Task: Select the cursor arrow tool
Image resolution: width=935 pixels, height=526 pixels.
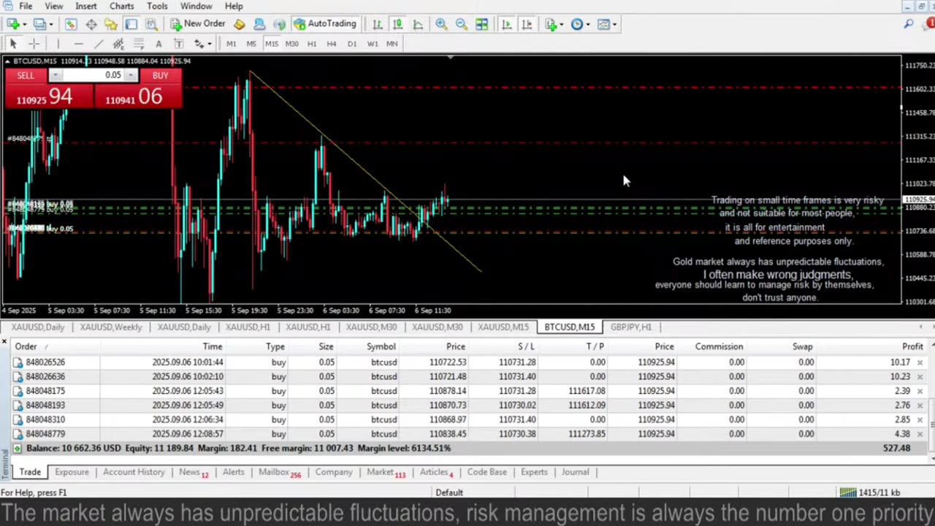Action: pos(12,44)
